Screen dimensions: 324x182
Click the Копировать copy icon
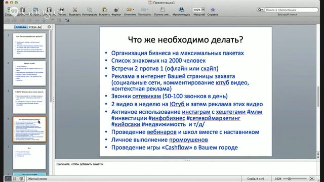pyautogui.click(x=90, y=10)
